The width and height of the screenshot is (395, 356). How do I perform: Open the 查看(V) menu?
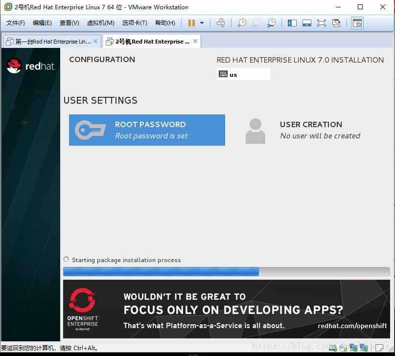[x=70, y=23]
